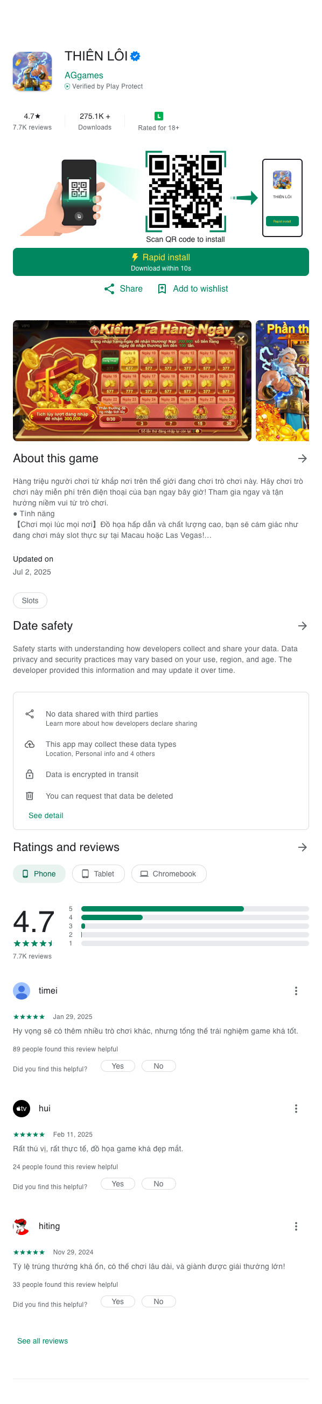Viewport: 322px width, 1404px height.
Task: Select the Slots category chip
Action: (30, 600)
